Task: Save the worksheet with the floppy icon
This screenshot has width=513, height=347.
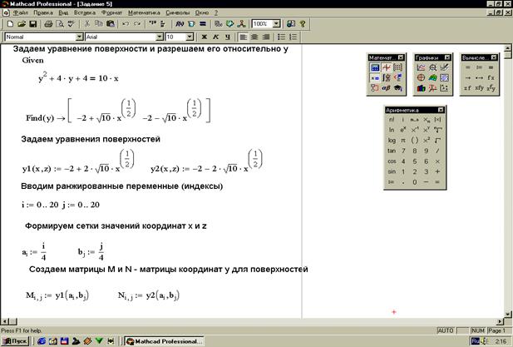Action: (32, 24)
